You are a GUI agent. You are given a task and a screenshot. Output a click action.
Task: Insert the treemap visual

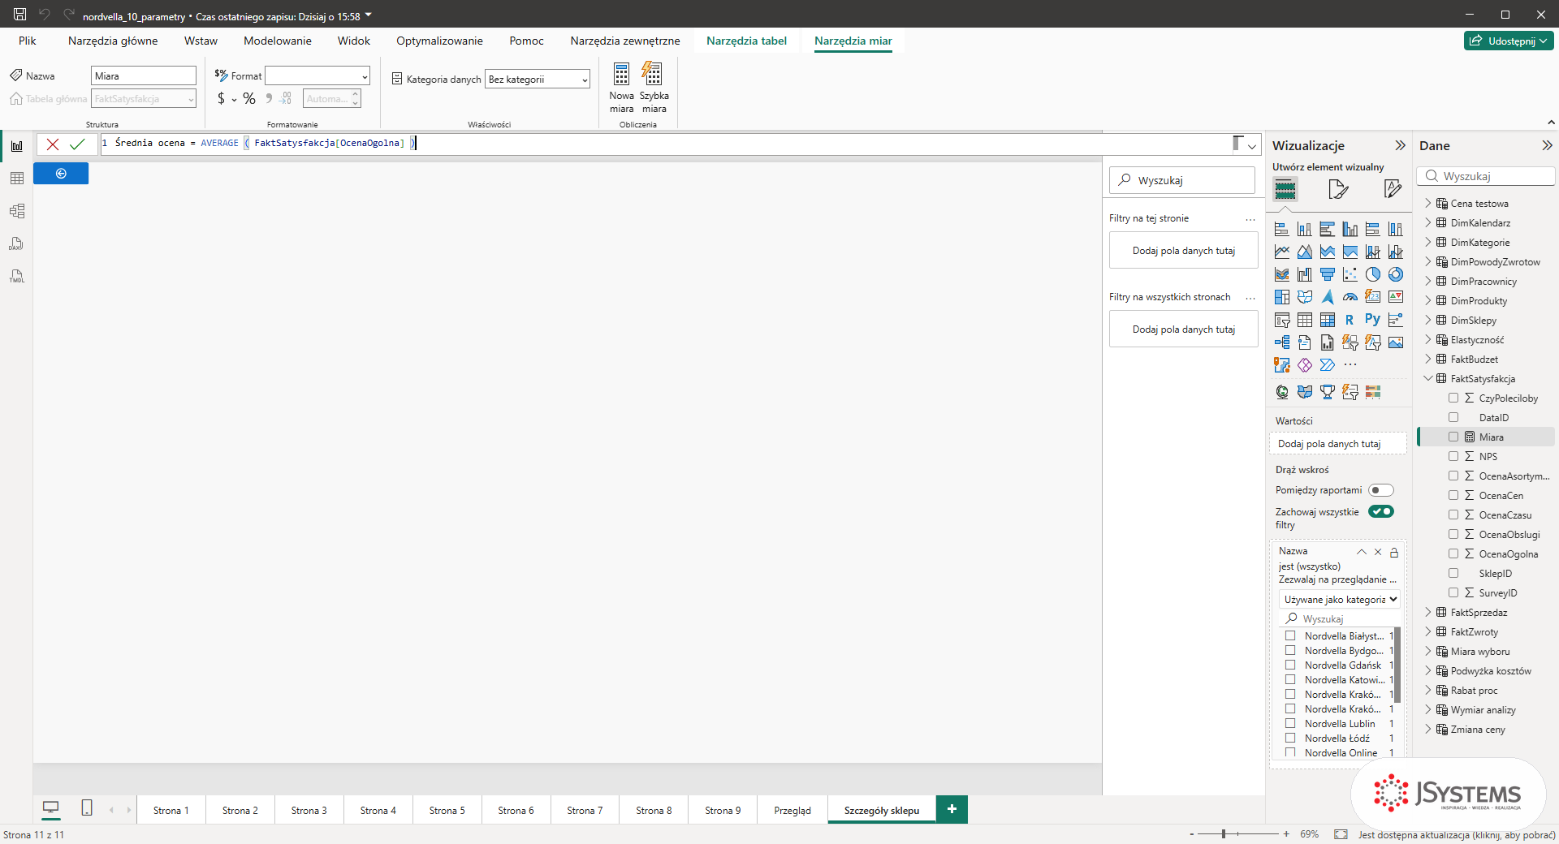pyautogui.click(x=1281, y=297)
